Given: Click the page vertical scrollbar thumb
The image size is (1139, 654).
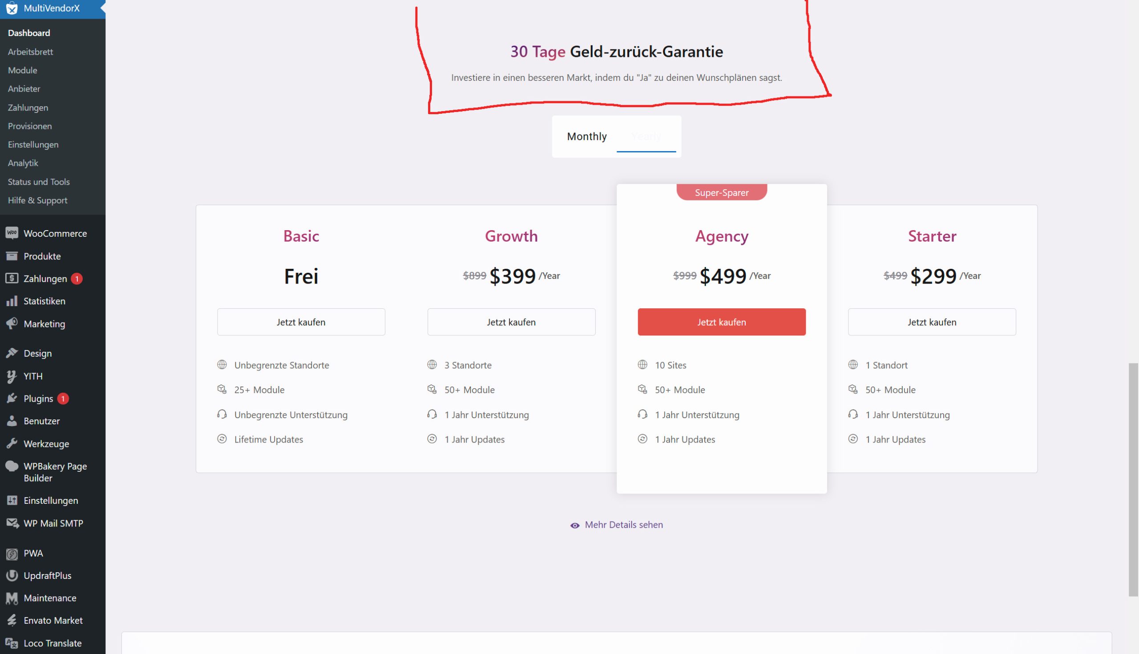Looking at the screenshot, I should click(1133, 479).
